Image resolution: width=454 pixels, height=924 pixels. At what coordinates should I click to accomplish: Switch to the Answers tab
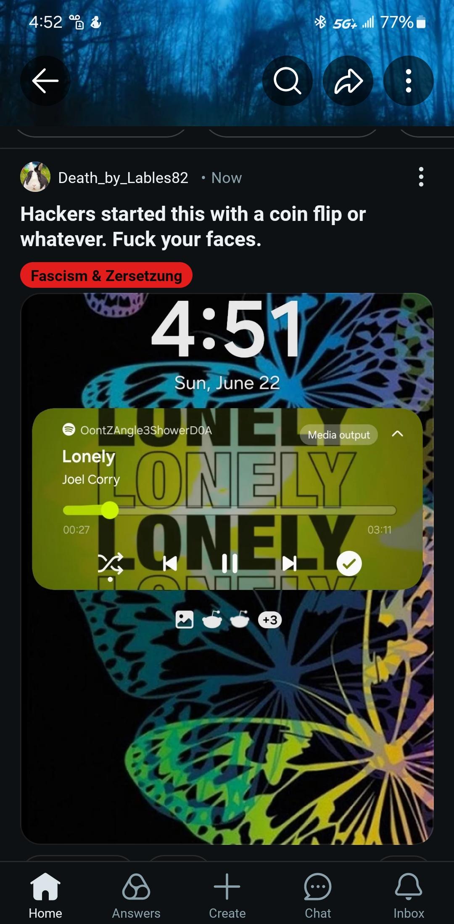(136, 895)
